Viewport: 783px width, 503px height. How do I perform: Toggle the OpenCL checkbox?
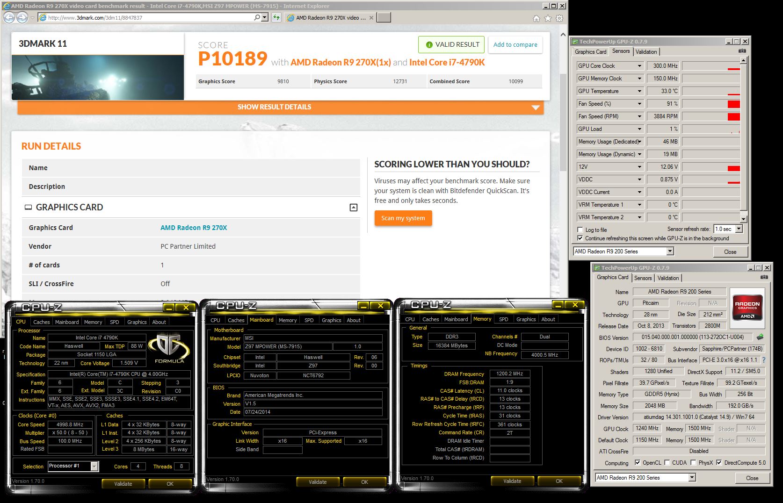click(x=638, y=462)
